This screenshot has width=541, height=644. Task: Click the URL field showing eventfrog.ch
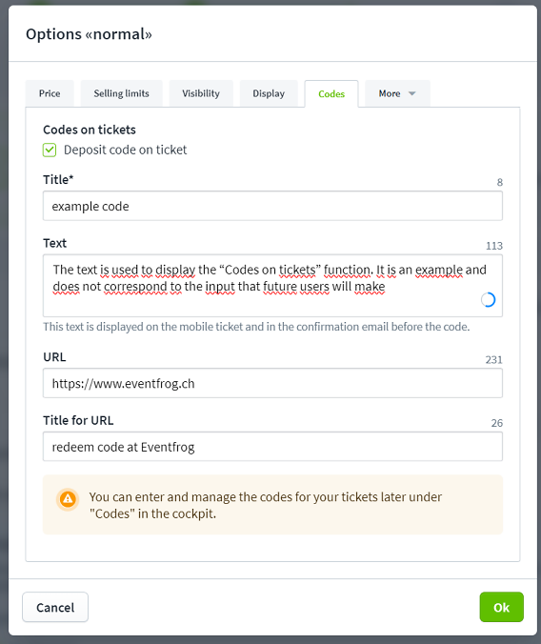coord(272,383)
